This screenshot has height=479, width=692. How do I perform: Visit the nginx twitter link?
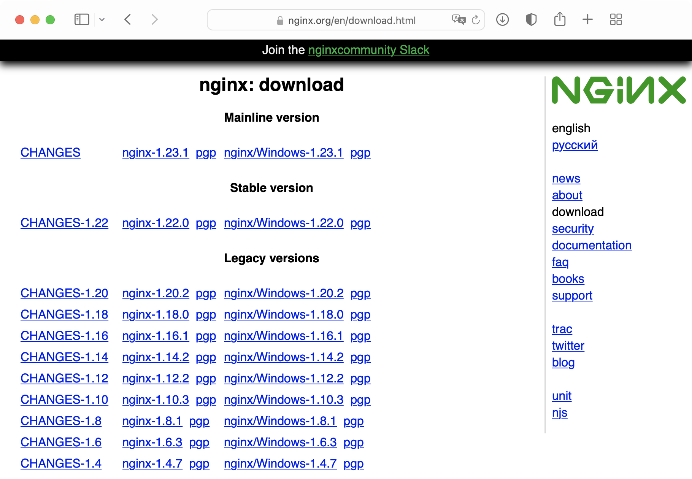[568, 346]
